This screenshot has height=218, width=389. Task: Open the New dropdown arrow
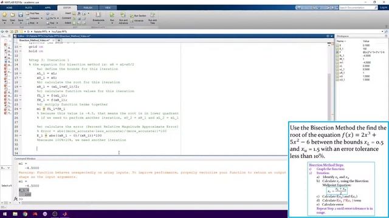click(4, 23)
